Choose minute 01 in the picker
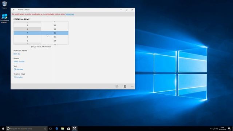 pyautogui.click(x=55, y=37)
